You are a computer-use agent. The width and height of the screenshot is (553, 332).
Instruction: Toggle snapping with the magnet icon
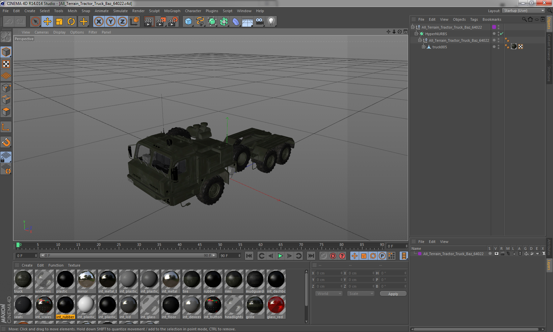pos(6,142)
